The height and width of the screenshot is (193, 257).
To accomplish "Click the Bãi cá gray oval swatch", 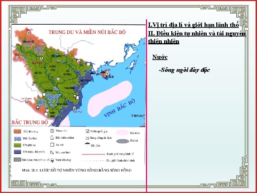I will (122, 141).
